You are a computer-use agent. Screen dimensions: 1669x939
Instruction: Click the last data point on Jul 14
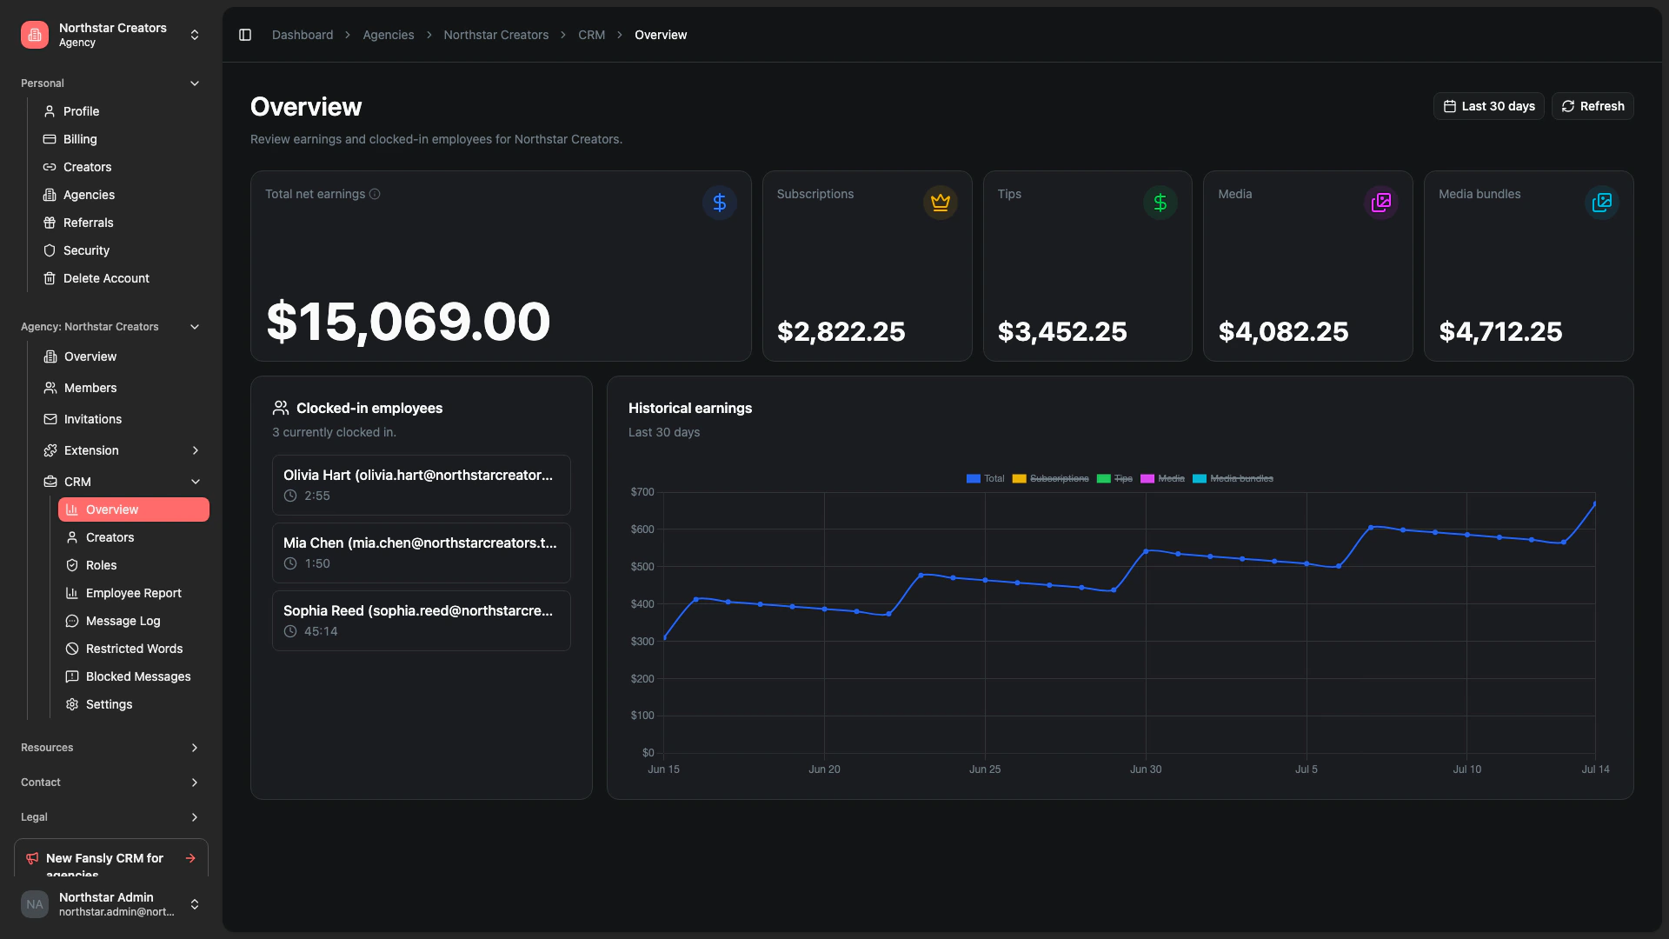(1595, 503)
